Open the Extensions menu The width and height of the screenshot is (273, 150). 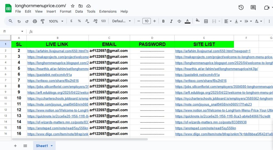coord(108,11)
